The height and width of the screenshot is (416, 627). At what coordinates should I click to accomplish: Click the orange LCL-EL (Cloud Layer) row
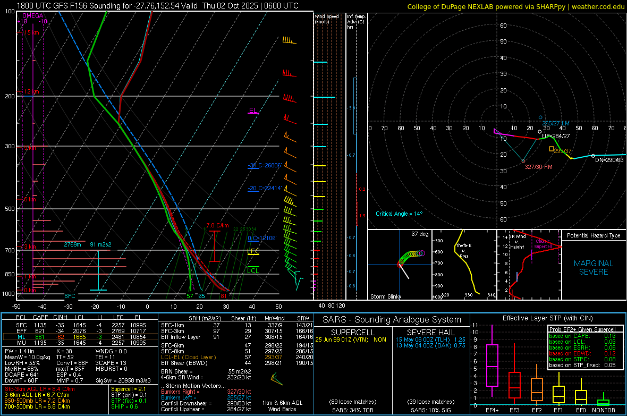point(237,357)
